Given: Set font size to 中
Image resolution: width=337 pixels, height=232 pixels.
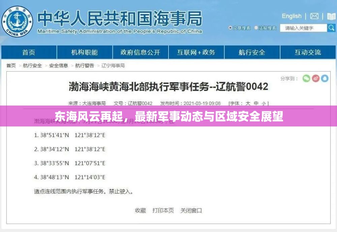Looking at the screenshot, I should 256,104.
